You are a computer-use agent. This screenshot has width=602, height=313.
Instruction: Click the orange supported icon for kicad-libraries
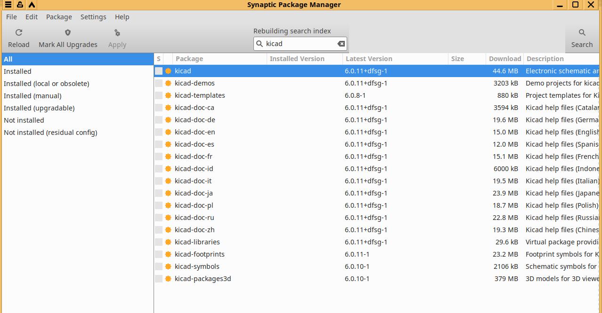[168, 242]
